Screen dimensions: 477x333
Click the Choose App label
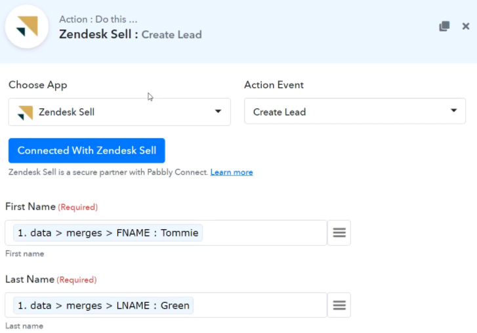[37, 85]
